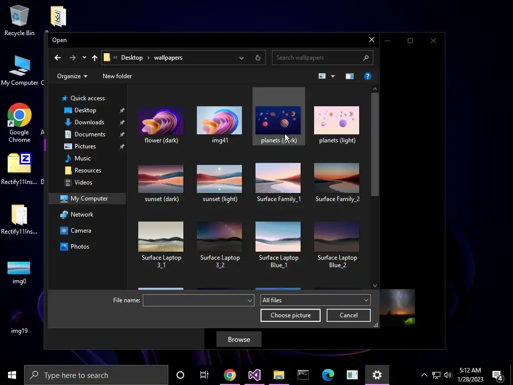Cancel the Open dialog

point(349,315)
